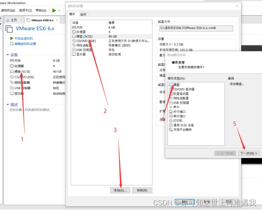Select the 显示器 row in the settings dialog
Viewport: 262px width, 210px height.
[111, 54]
